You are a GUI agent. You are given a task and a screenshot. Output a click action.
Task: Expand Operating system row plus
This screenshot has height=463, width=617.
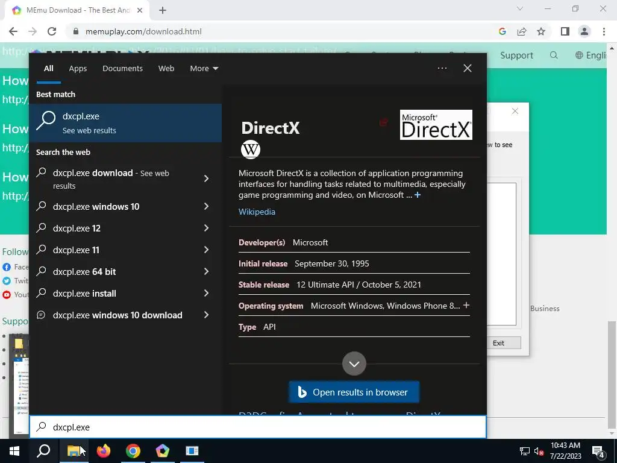466,305
